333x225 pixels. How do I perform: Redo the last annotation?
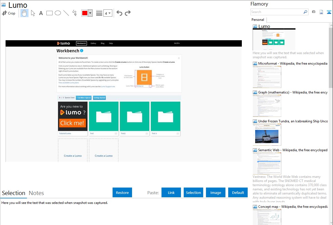click(x=128, y=13)
